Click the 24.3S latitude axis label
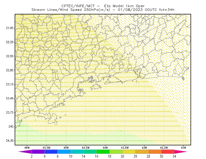This screenshot has height=159, width=206. pyautogui.click(x=10, y=141)
